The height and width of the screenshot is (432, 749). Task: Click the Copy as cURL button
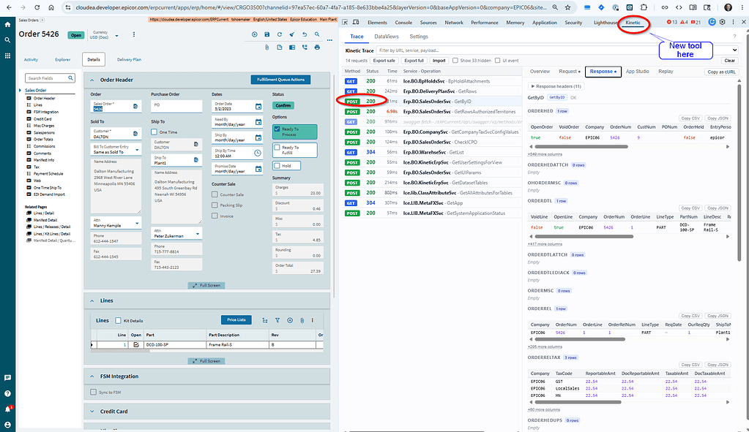721,72
